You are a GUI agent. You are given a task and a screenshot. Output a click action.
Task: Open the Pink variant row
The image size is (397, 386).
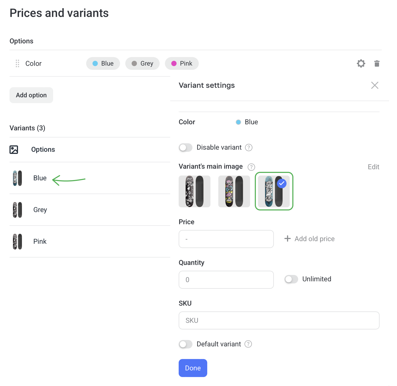coord(40,242)
